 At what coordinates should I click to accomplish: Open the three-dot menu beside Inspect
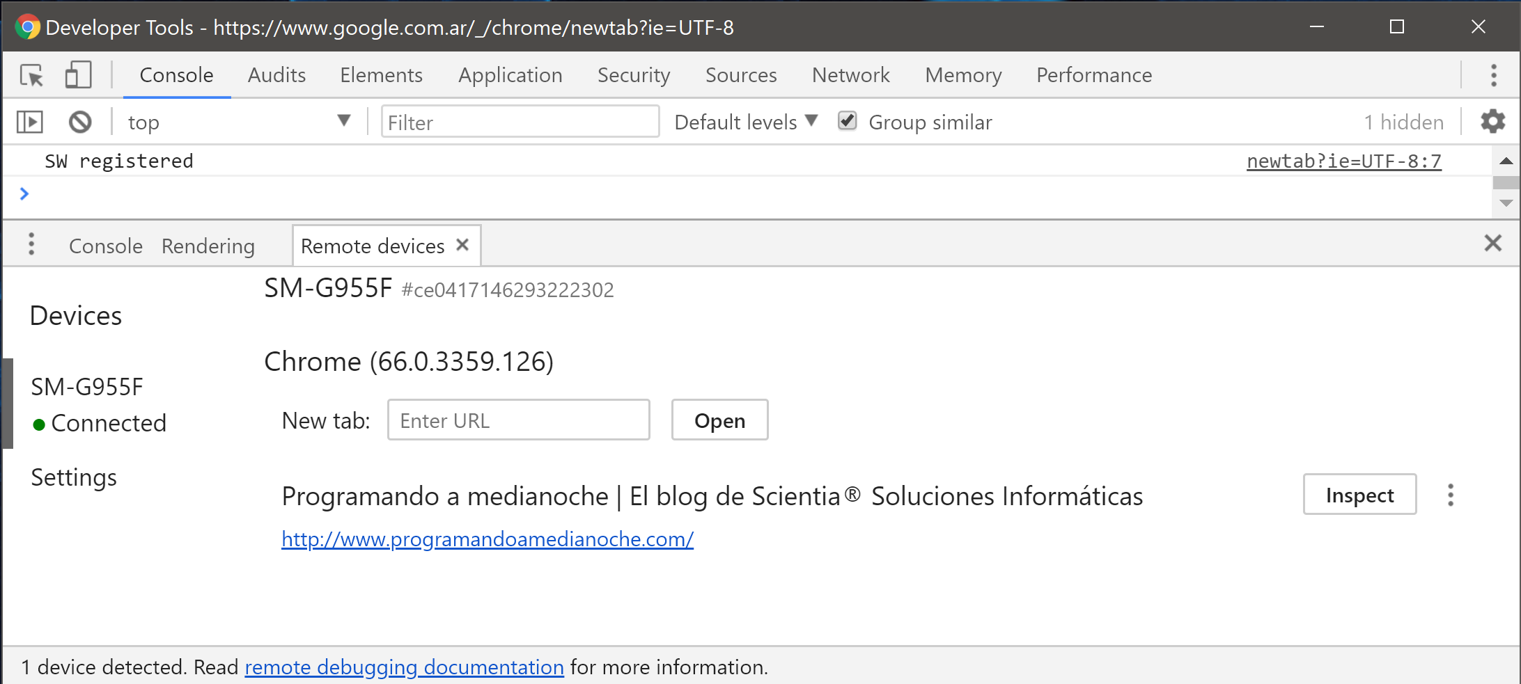(x=1451, y=495)
